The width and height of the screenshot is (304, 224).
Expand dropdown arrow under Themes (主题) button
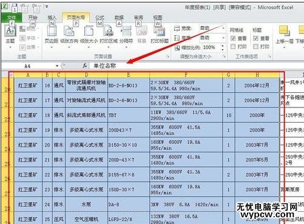tap(10, 47)
